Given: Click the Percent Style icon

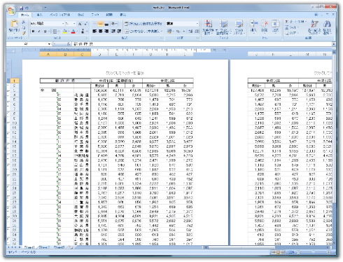Looking at the screenshot, I should [x=178, y=31].
